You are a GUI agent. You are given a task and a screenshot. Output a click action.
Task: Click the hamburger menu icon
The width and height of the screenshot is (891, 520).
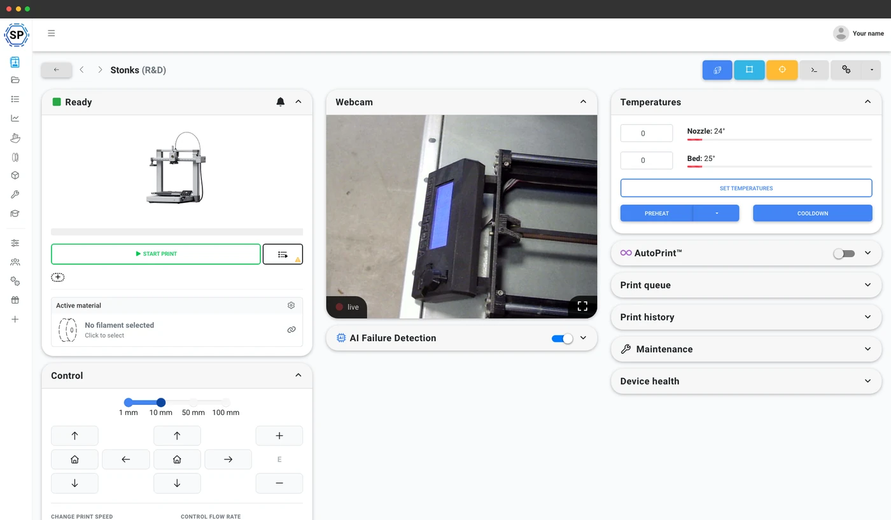click(52, 33)
